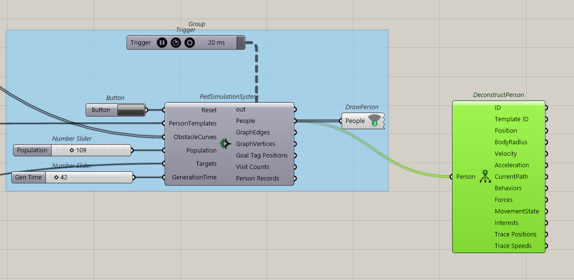
Task: Click the Person input of DeconstructPerson
Action: pos(466,177)
